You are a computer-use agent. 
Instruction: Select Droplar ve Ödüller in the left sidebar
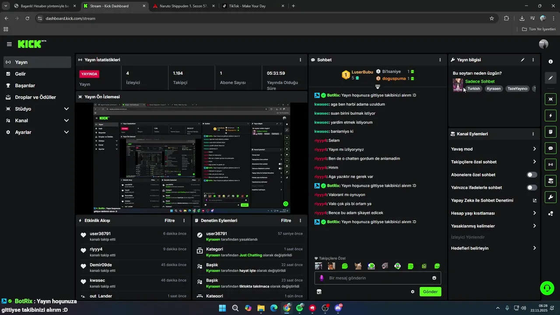[x=37, y=97]
